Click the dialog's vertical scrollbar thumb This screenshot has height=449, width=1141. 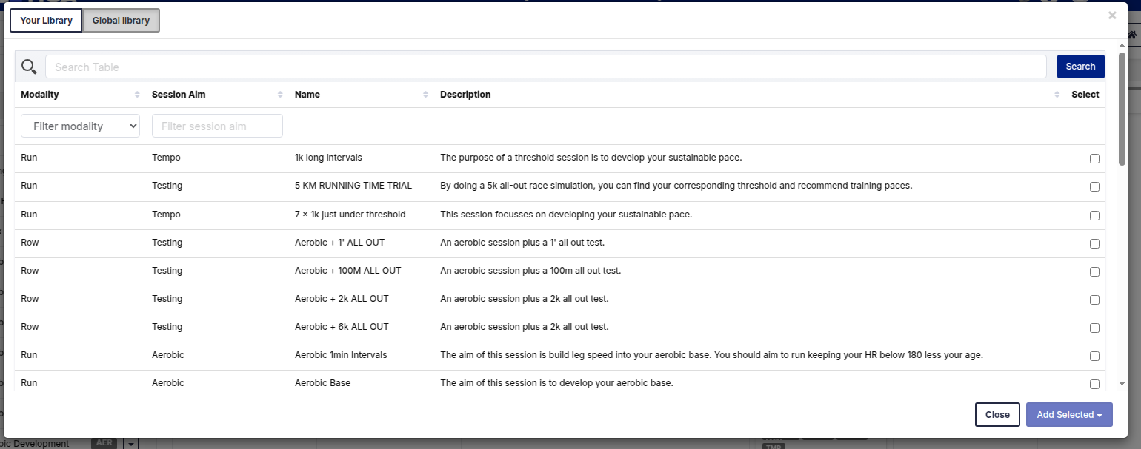1122,108
